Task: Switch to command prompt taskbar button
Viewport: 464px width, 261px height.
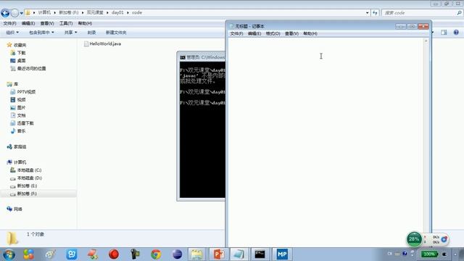Action: coord(260,254)
